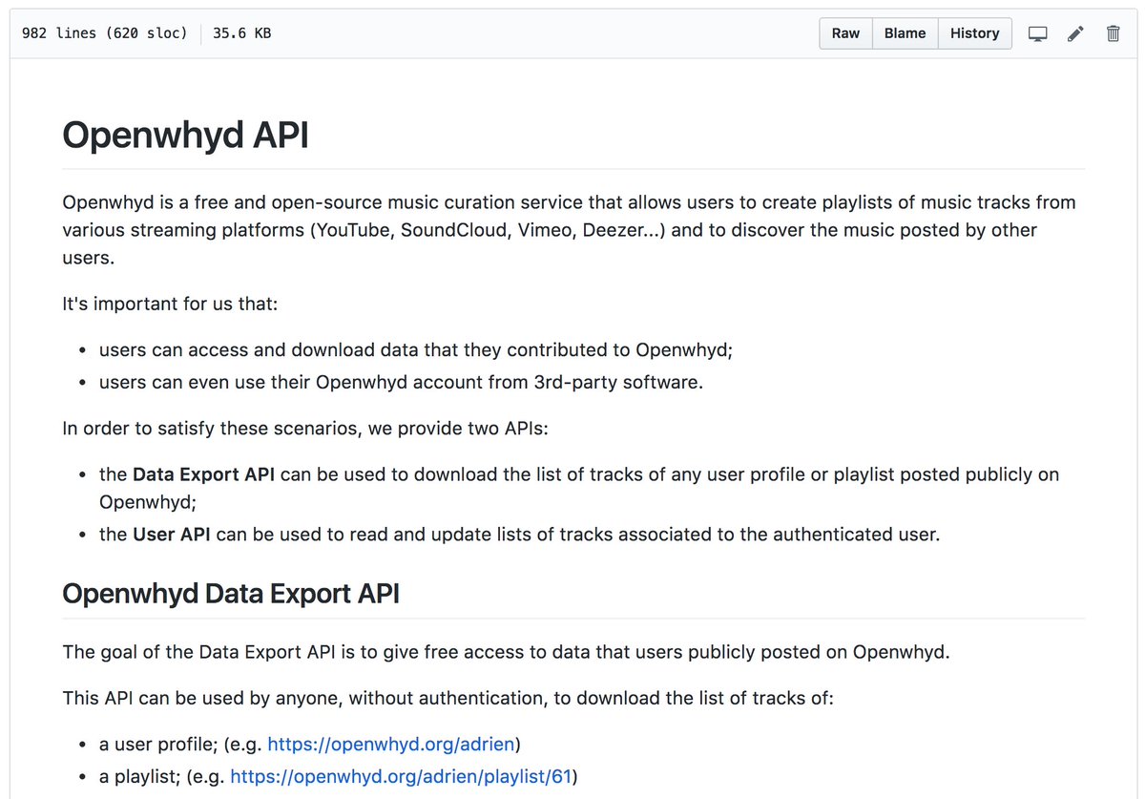Select the bold "User API" bullet text

tap(172, 535)
